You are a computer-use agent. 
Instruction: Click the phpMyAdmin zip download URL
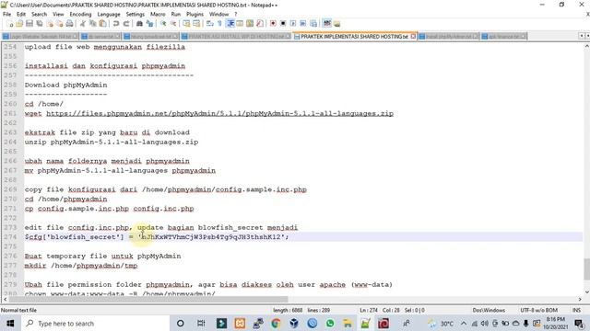pos(219,113)
